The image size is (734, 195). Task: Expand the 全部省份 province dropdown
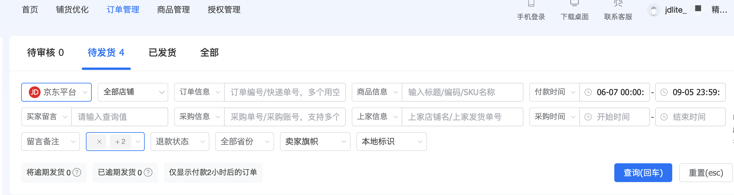point(245,142)
